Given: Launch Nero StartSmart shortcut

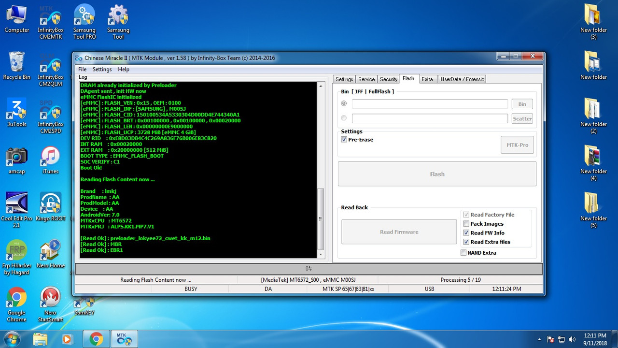Looking at the screenshot, I should [x=50, y=305].
